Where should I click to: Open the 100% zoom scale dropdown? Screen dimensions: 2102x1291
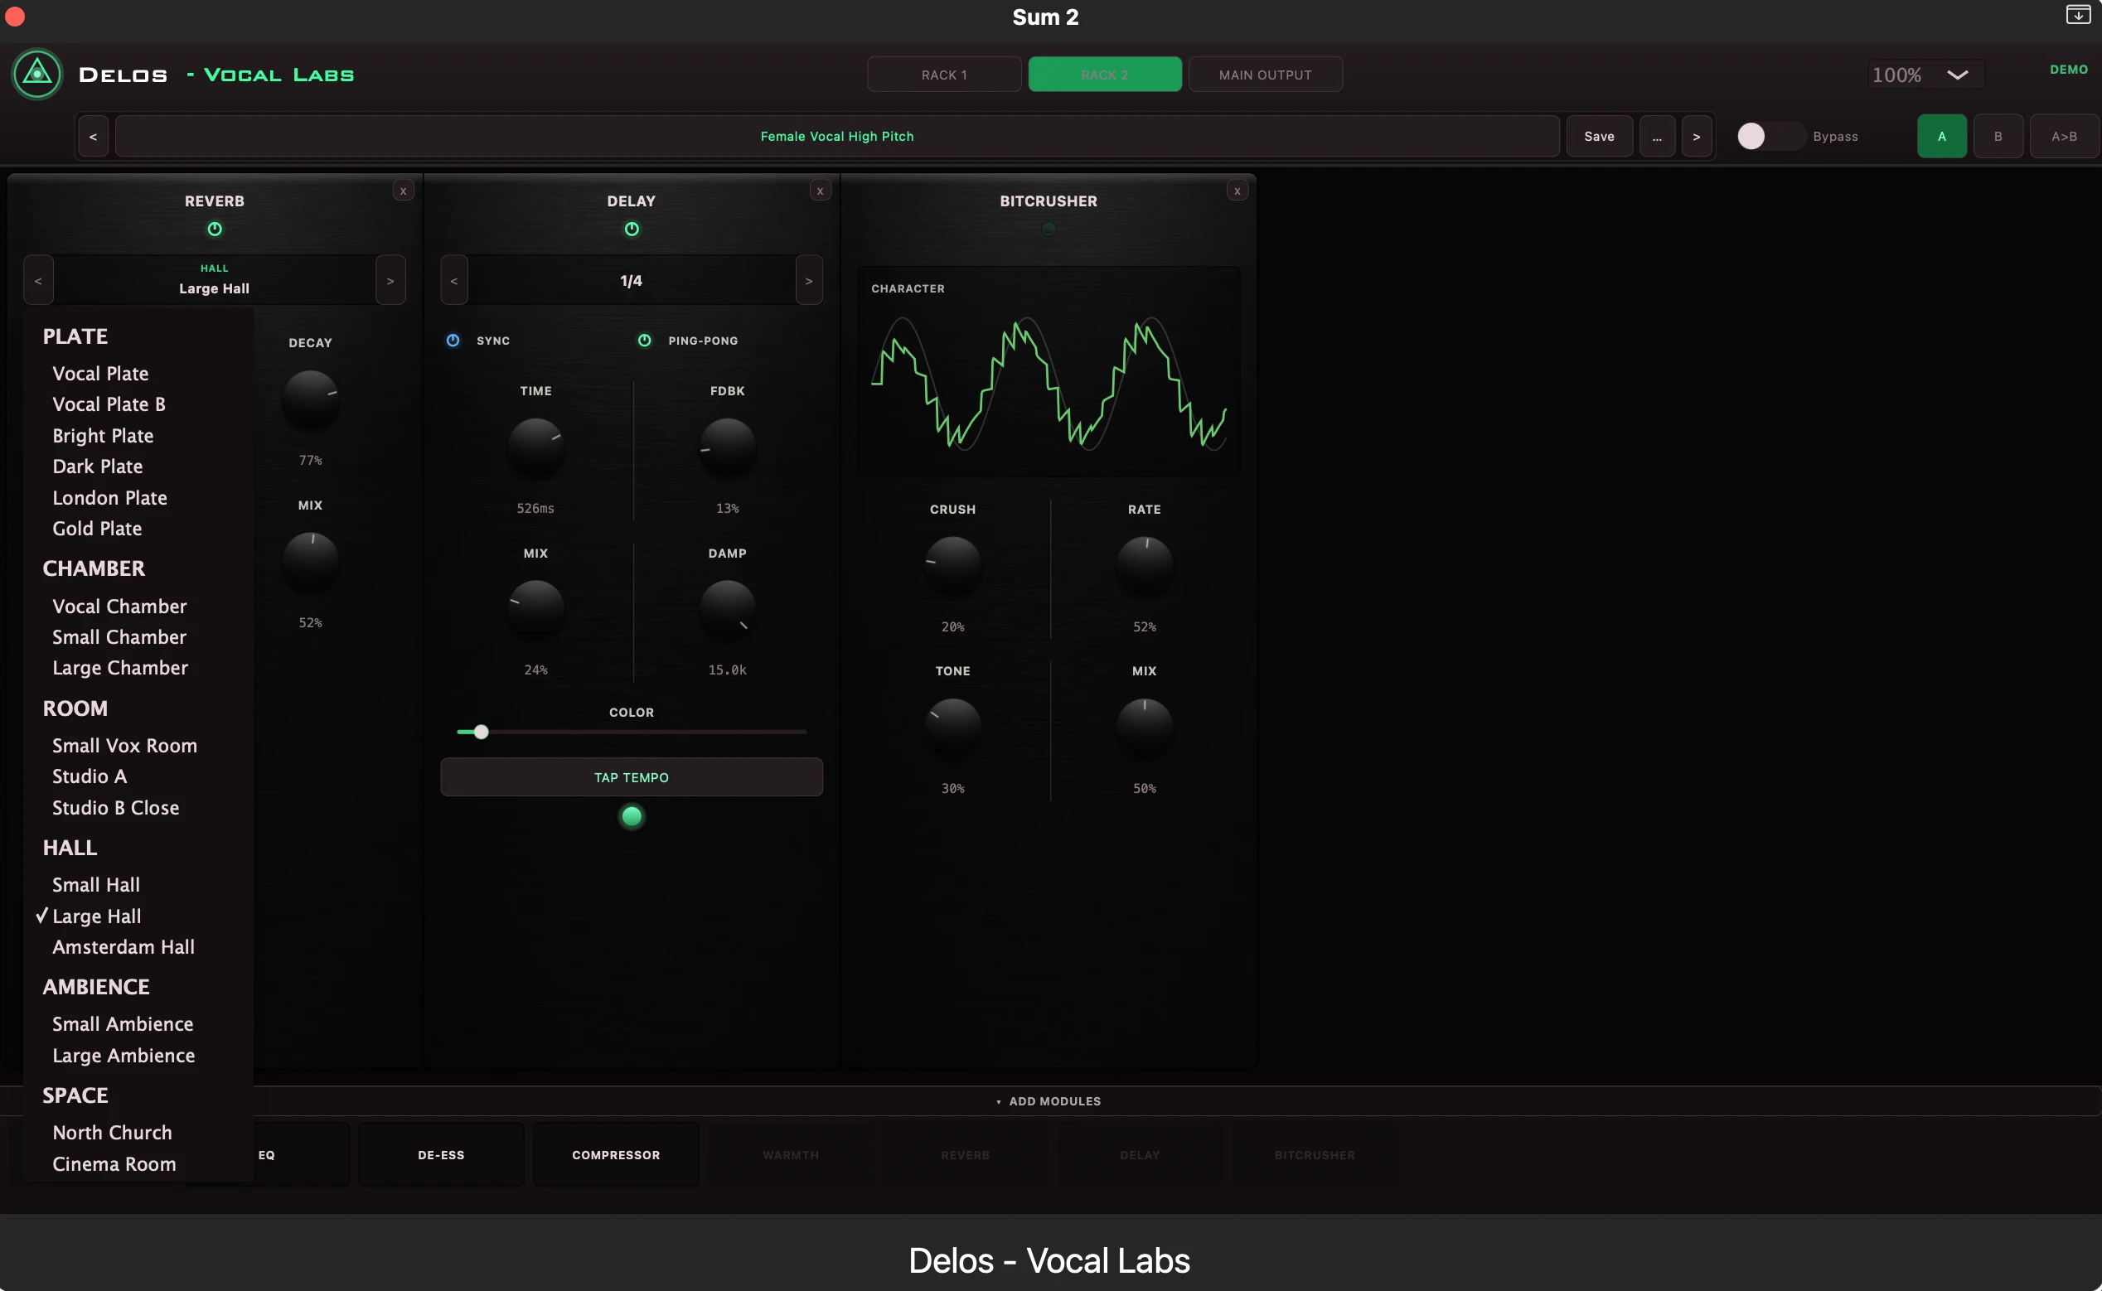1925,75
